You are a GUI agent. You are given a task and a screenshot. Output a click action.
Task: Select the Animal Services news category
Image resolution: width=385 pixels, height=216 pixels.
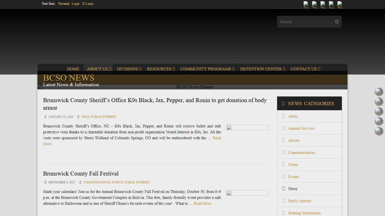(x=301, y=128)
